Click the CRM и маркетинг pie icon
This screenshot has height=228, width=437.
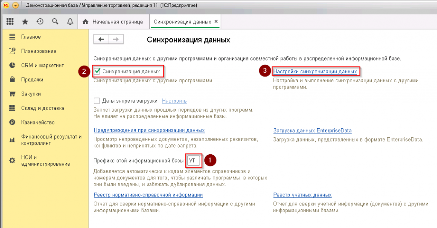click(12, 65)
